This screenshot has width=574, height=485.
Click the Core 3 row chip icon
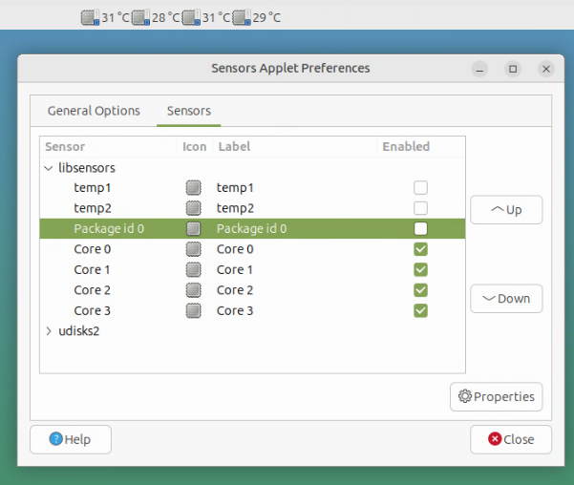194,310
